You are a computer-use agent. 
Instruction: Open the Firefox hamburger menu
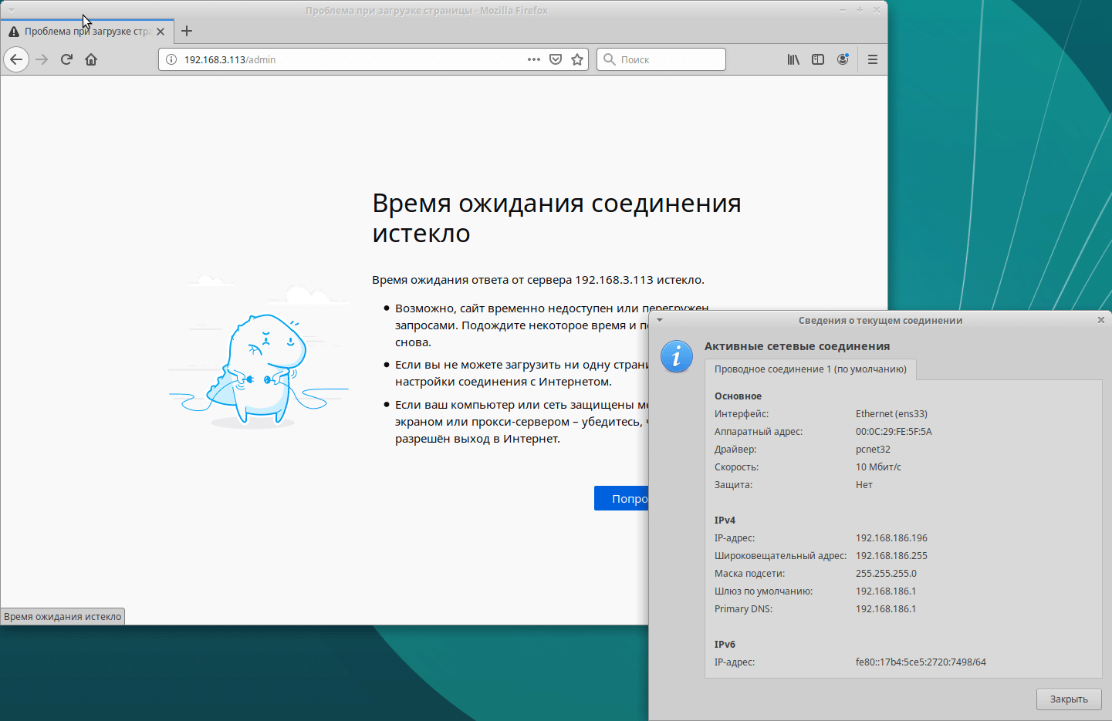click(x=873, y=59)
